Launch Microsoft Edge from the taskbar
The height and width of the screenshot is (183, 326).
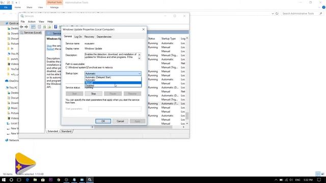(x=27, y=179)
